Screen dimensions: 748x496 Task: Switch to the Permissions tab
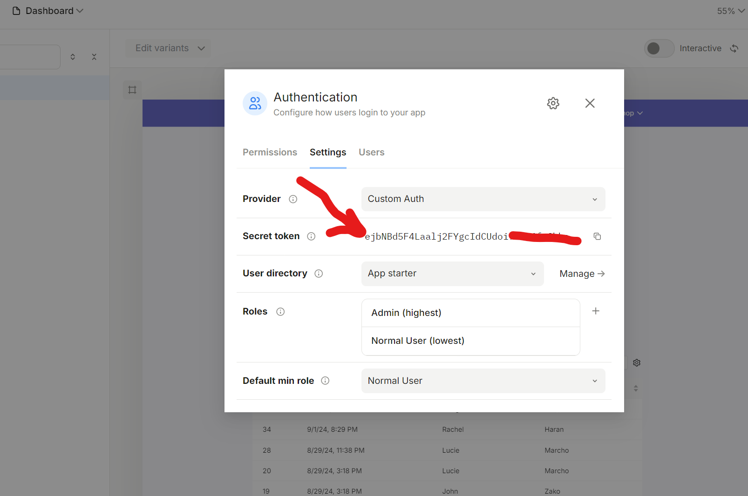(270, 152)
